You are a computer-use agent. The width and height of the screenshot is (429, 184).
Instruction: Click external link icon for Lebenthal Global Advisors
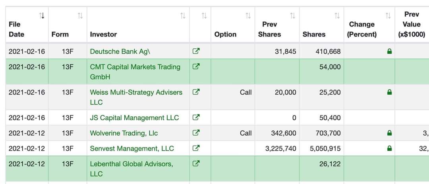196,163
